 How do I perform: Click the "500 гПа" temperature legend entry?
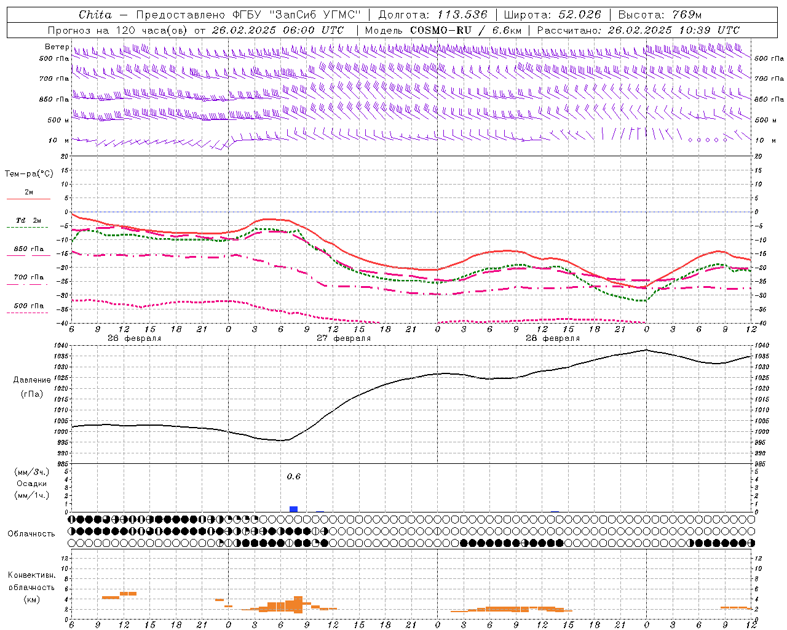29,306
